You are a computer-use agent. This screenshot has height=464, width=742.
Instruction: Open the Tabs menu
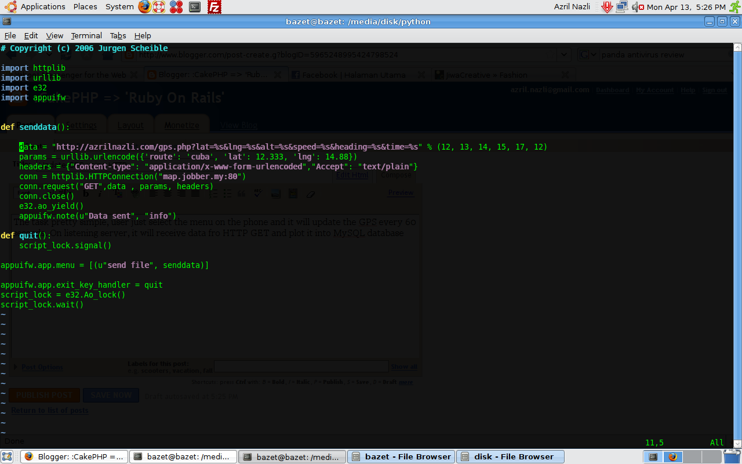click(x=118, y=35)
